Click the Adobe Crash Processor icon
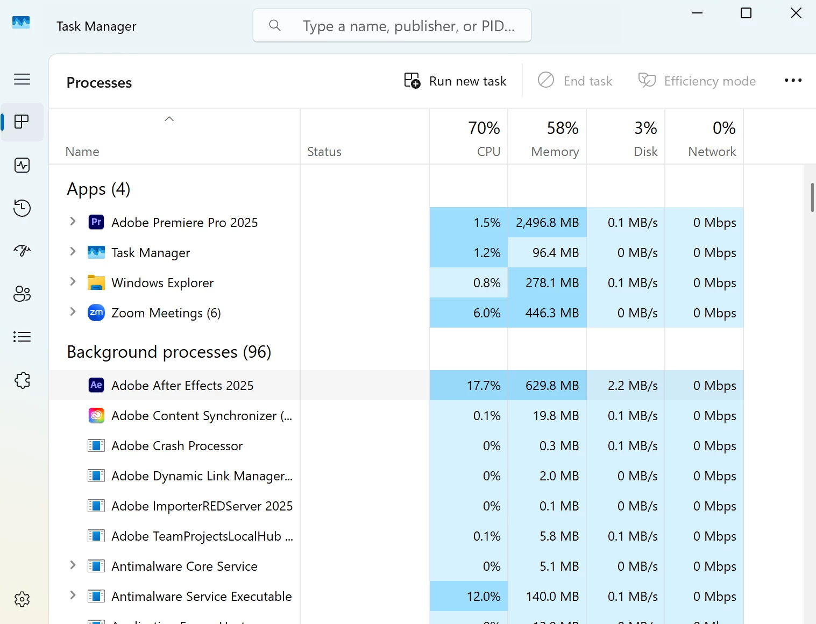The width and height of the screenshot is (816, 624). point(96,445)
